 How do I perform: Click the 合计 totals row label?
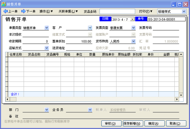coord(15,94)
